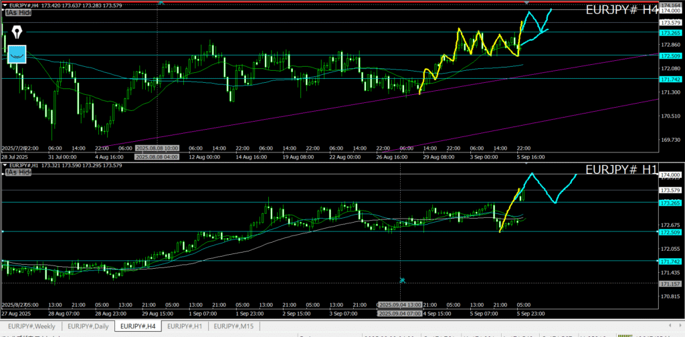Select the 173.265 price label in H4 chart
The image size is (685, 337).
click(x=670, y=33)
